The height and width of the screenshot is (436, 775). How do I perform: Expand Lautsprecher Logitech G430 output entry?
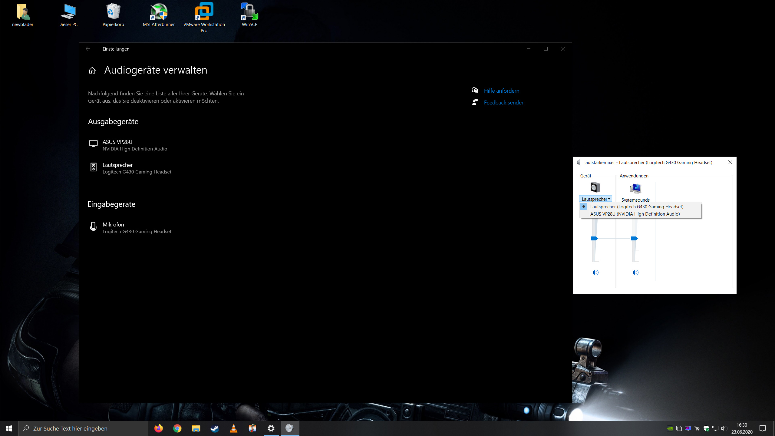click(x=137, y=168)
